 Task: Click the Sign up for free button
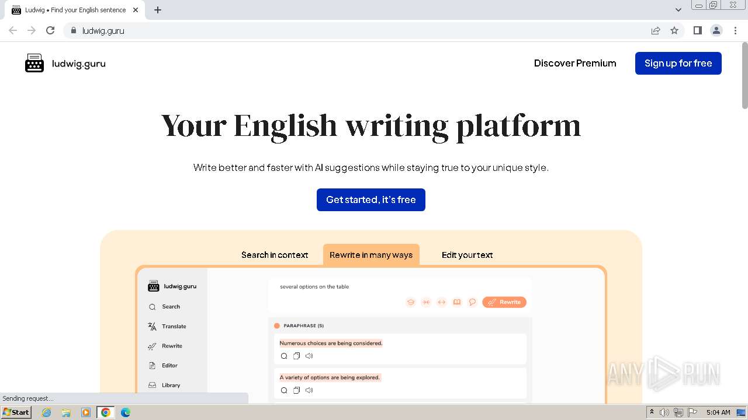[678, 63]
